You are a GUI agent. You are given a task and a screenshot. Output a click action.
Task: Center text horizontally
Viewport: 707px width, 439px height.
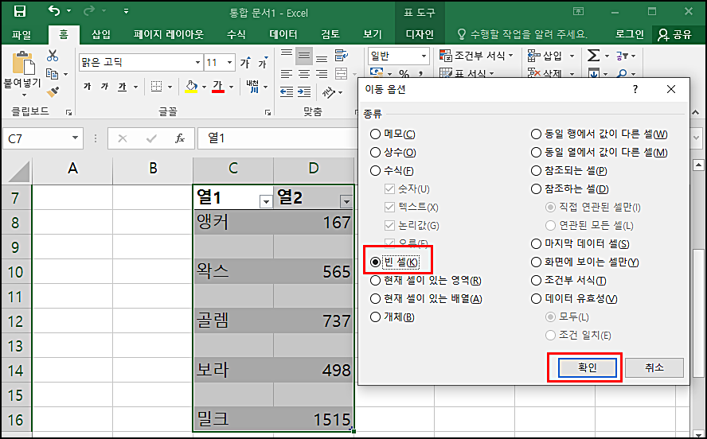(x=304, y=74)
